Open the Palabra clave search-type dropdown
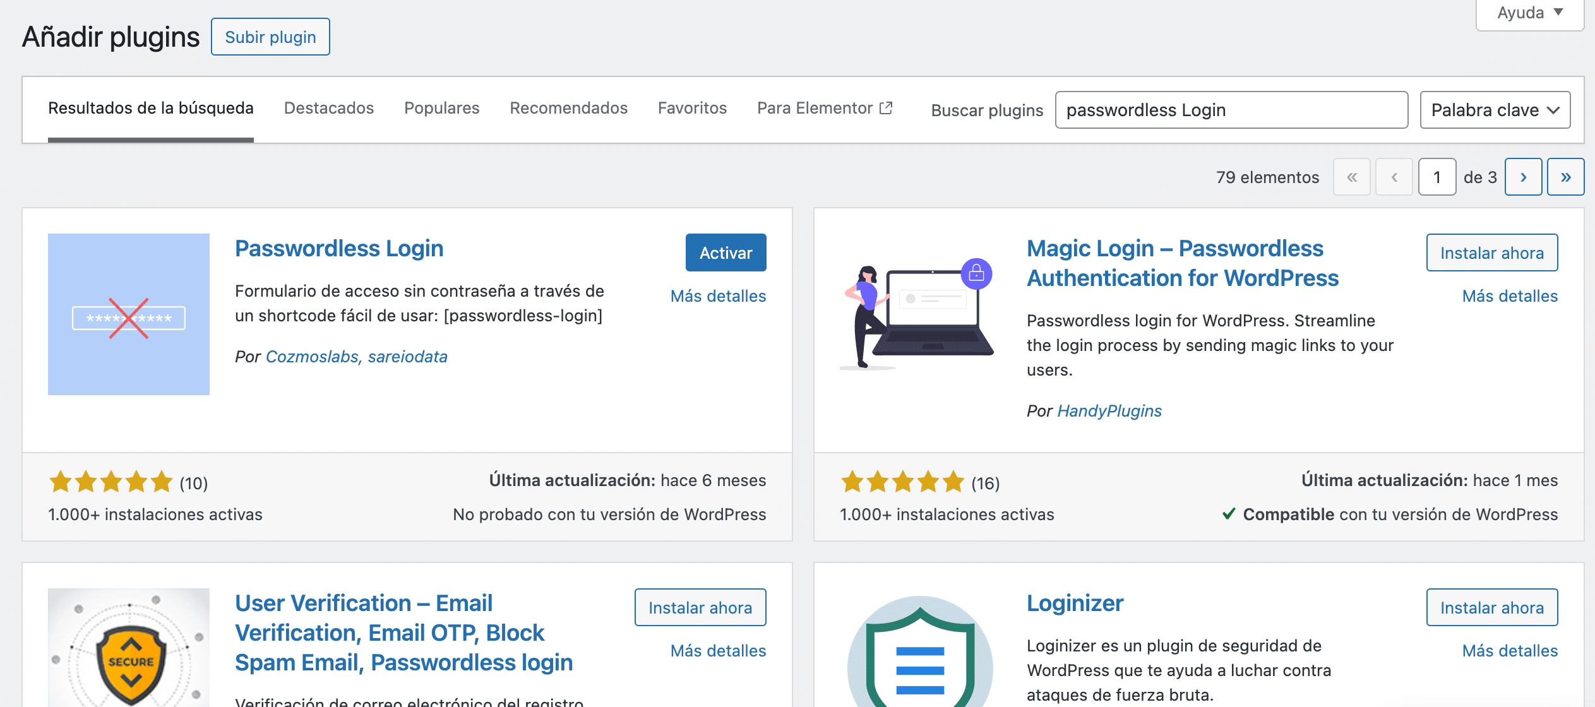Viewport: 1595px width, 707px height. 1495,110
